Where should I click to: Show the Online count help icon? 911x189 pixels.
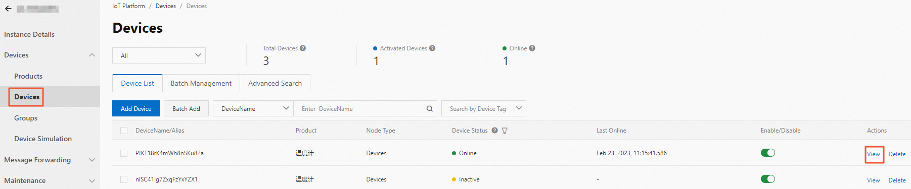[x=532, y=48]
